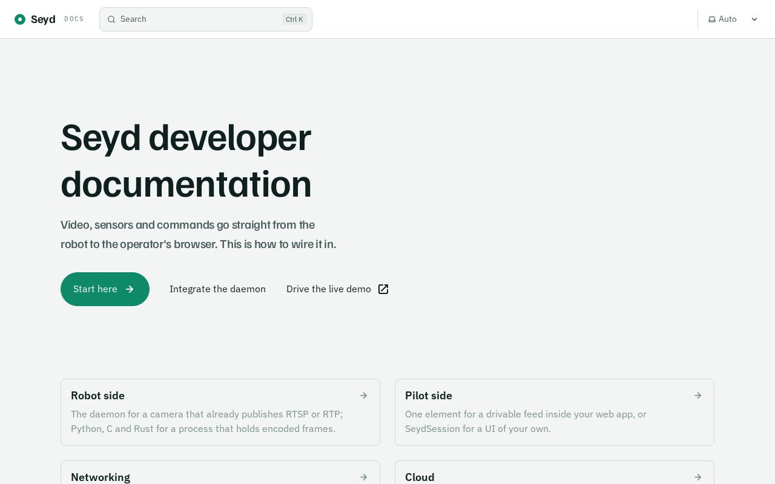Viewport: 775px width, 484px height.
Task: Open the Networking card title
Action: click(x=101, y=477)
